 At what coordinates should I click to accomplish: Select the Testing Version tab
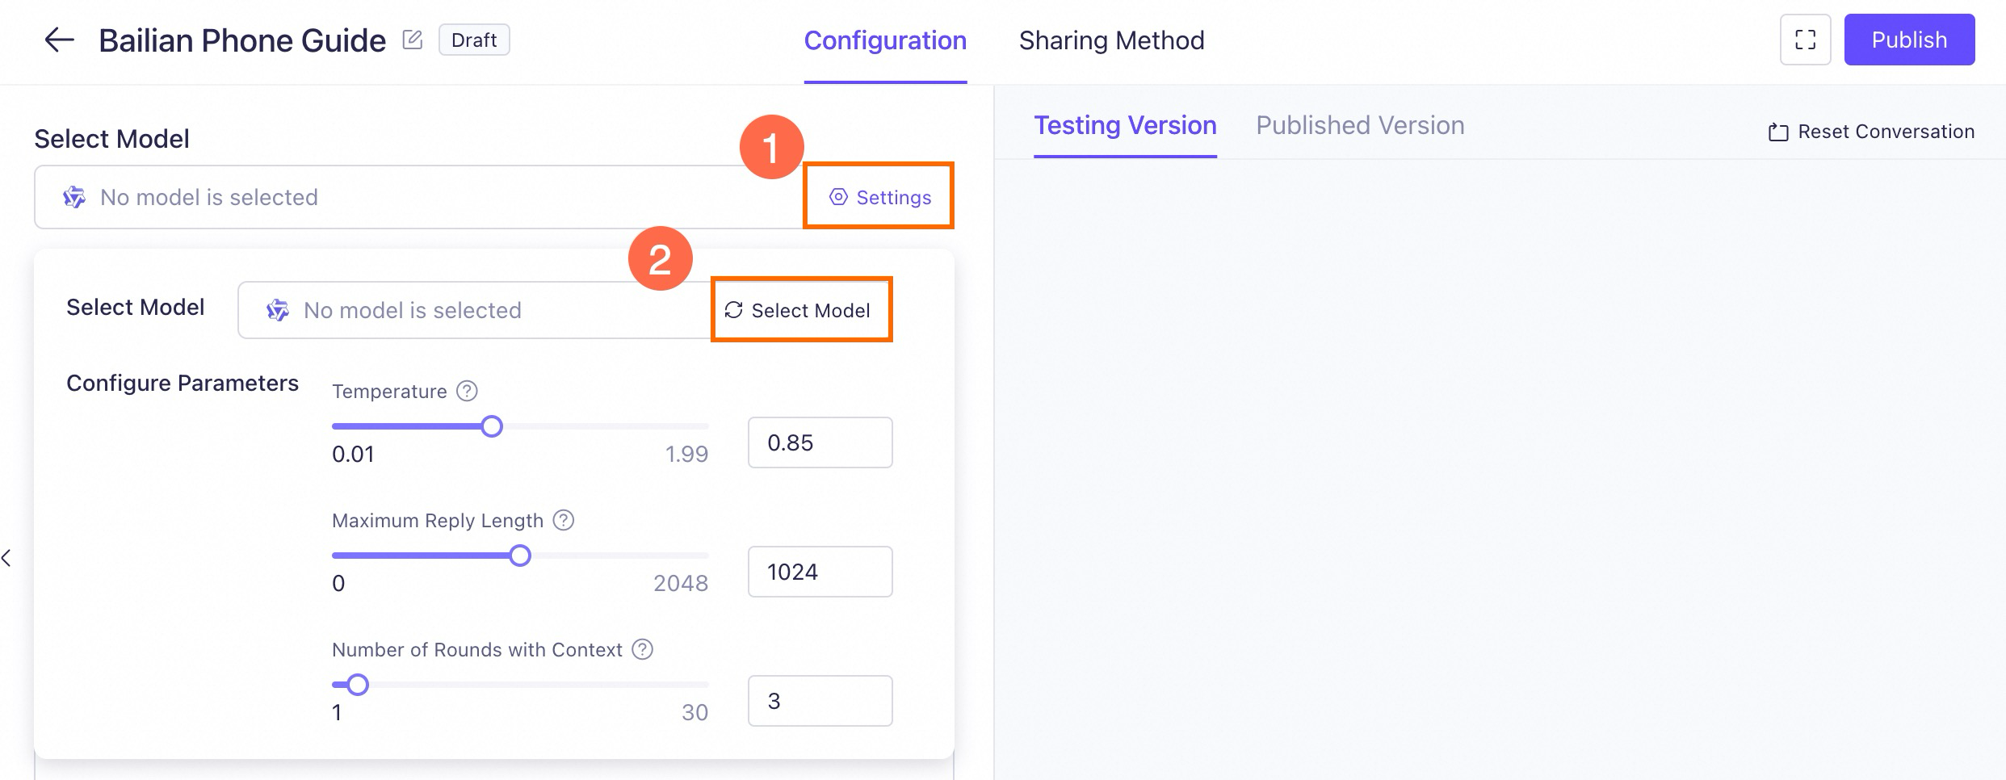coord(1125,126)
